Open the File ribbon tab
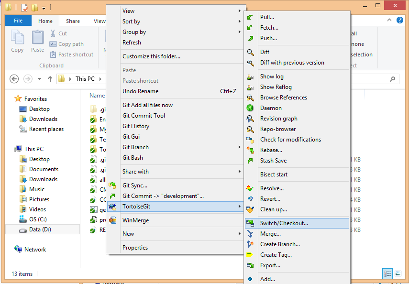 pyautogui.click(x=18, y=21)
